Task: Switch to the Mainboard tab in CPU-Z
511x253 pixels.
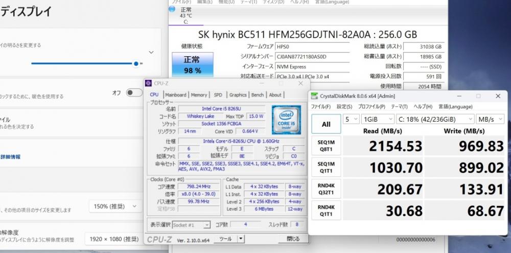Action: (176, 95)
